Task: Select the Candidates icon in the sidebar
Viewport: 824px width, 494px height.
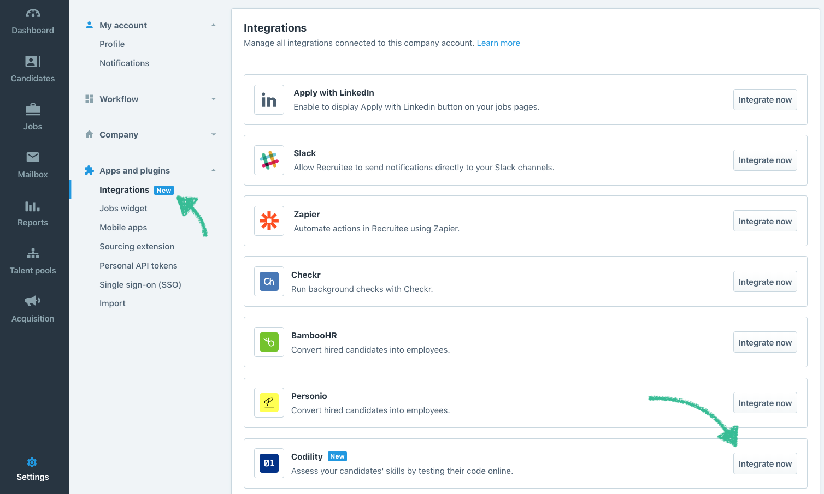Action: (33, 61)
